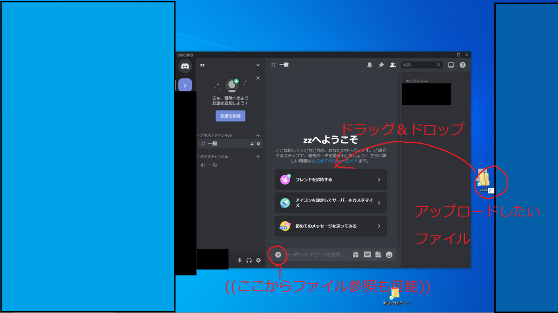The image size is (558, 313).
Task: Open the inbox icon in the header
Action: pyautogui.click(x=451, y=65)
